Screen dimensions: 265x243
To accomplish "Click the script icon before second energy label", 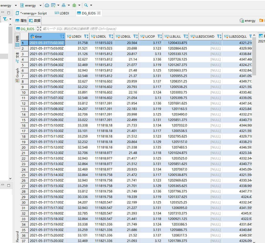I will coord(22,5).
